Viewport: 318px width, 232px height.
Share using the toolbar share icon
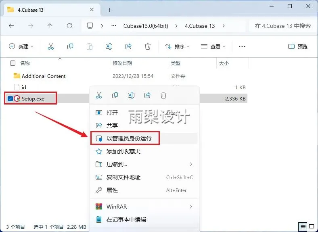click(x=128, y=47)
